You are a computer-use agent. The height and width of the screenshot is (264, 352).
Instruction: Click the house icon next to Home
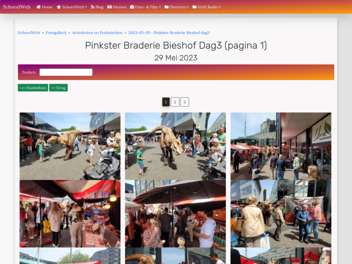(38, 7)
